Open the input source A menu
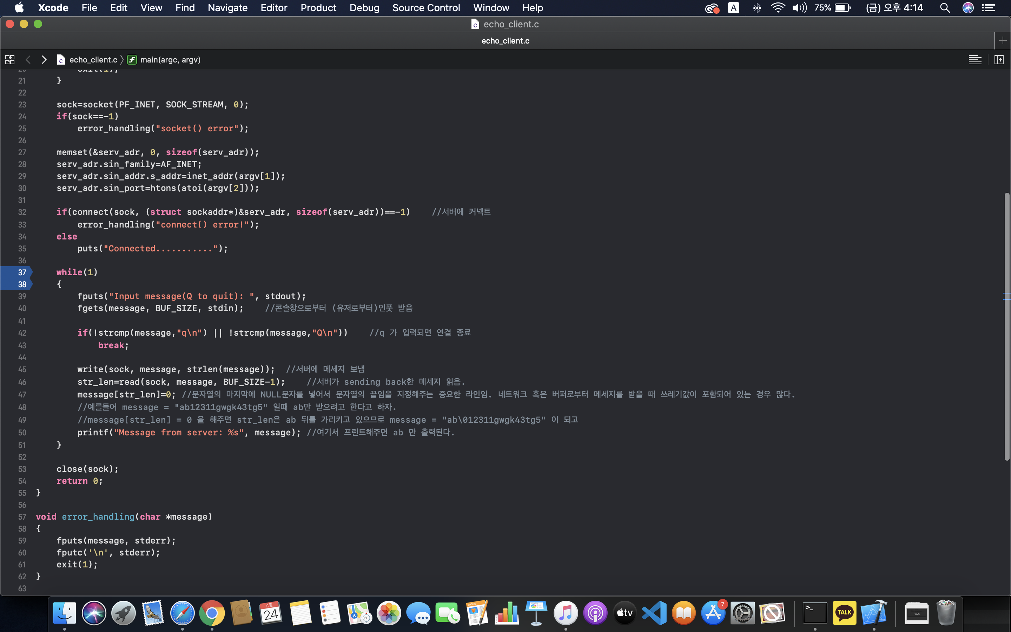The image size is (1011, 632). 734,8
